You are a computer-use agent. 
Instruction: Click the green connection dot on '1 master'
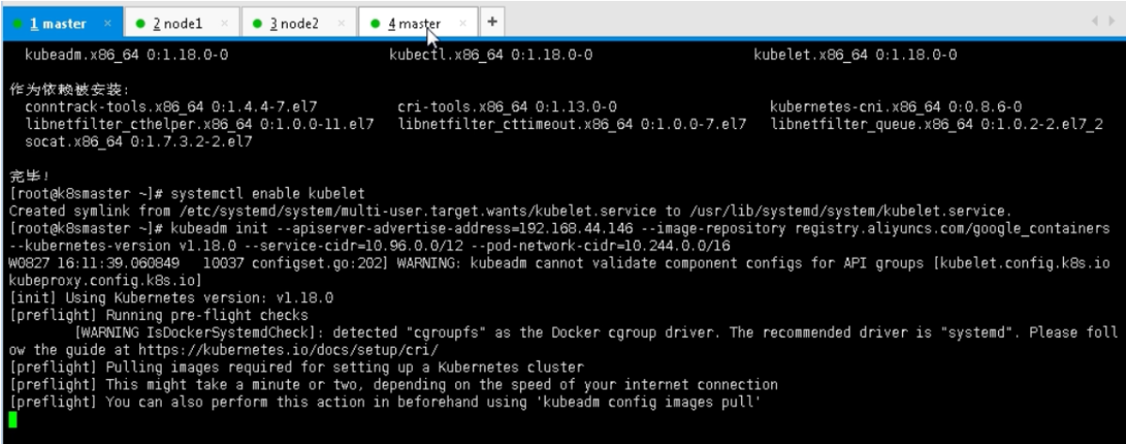[18, 24]
